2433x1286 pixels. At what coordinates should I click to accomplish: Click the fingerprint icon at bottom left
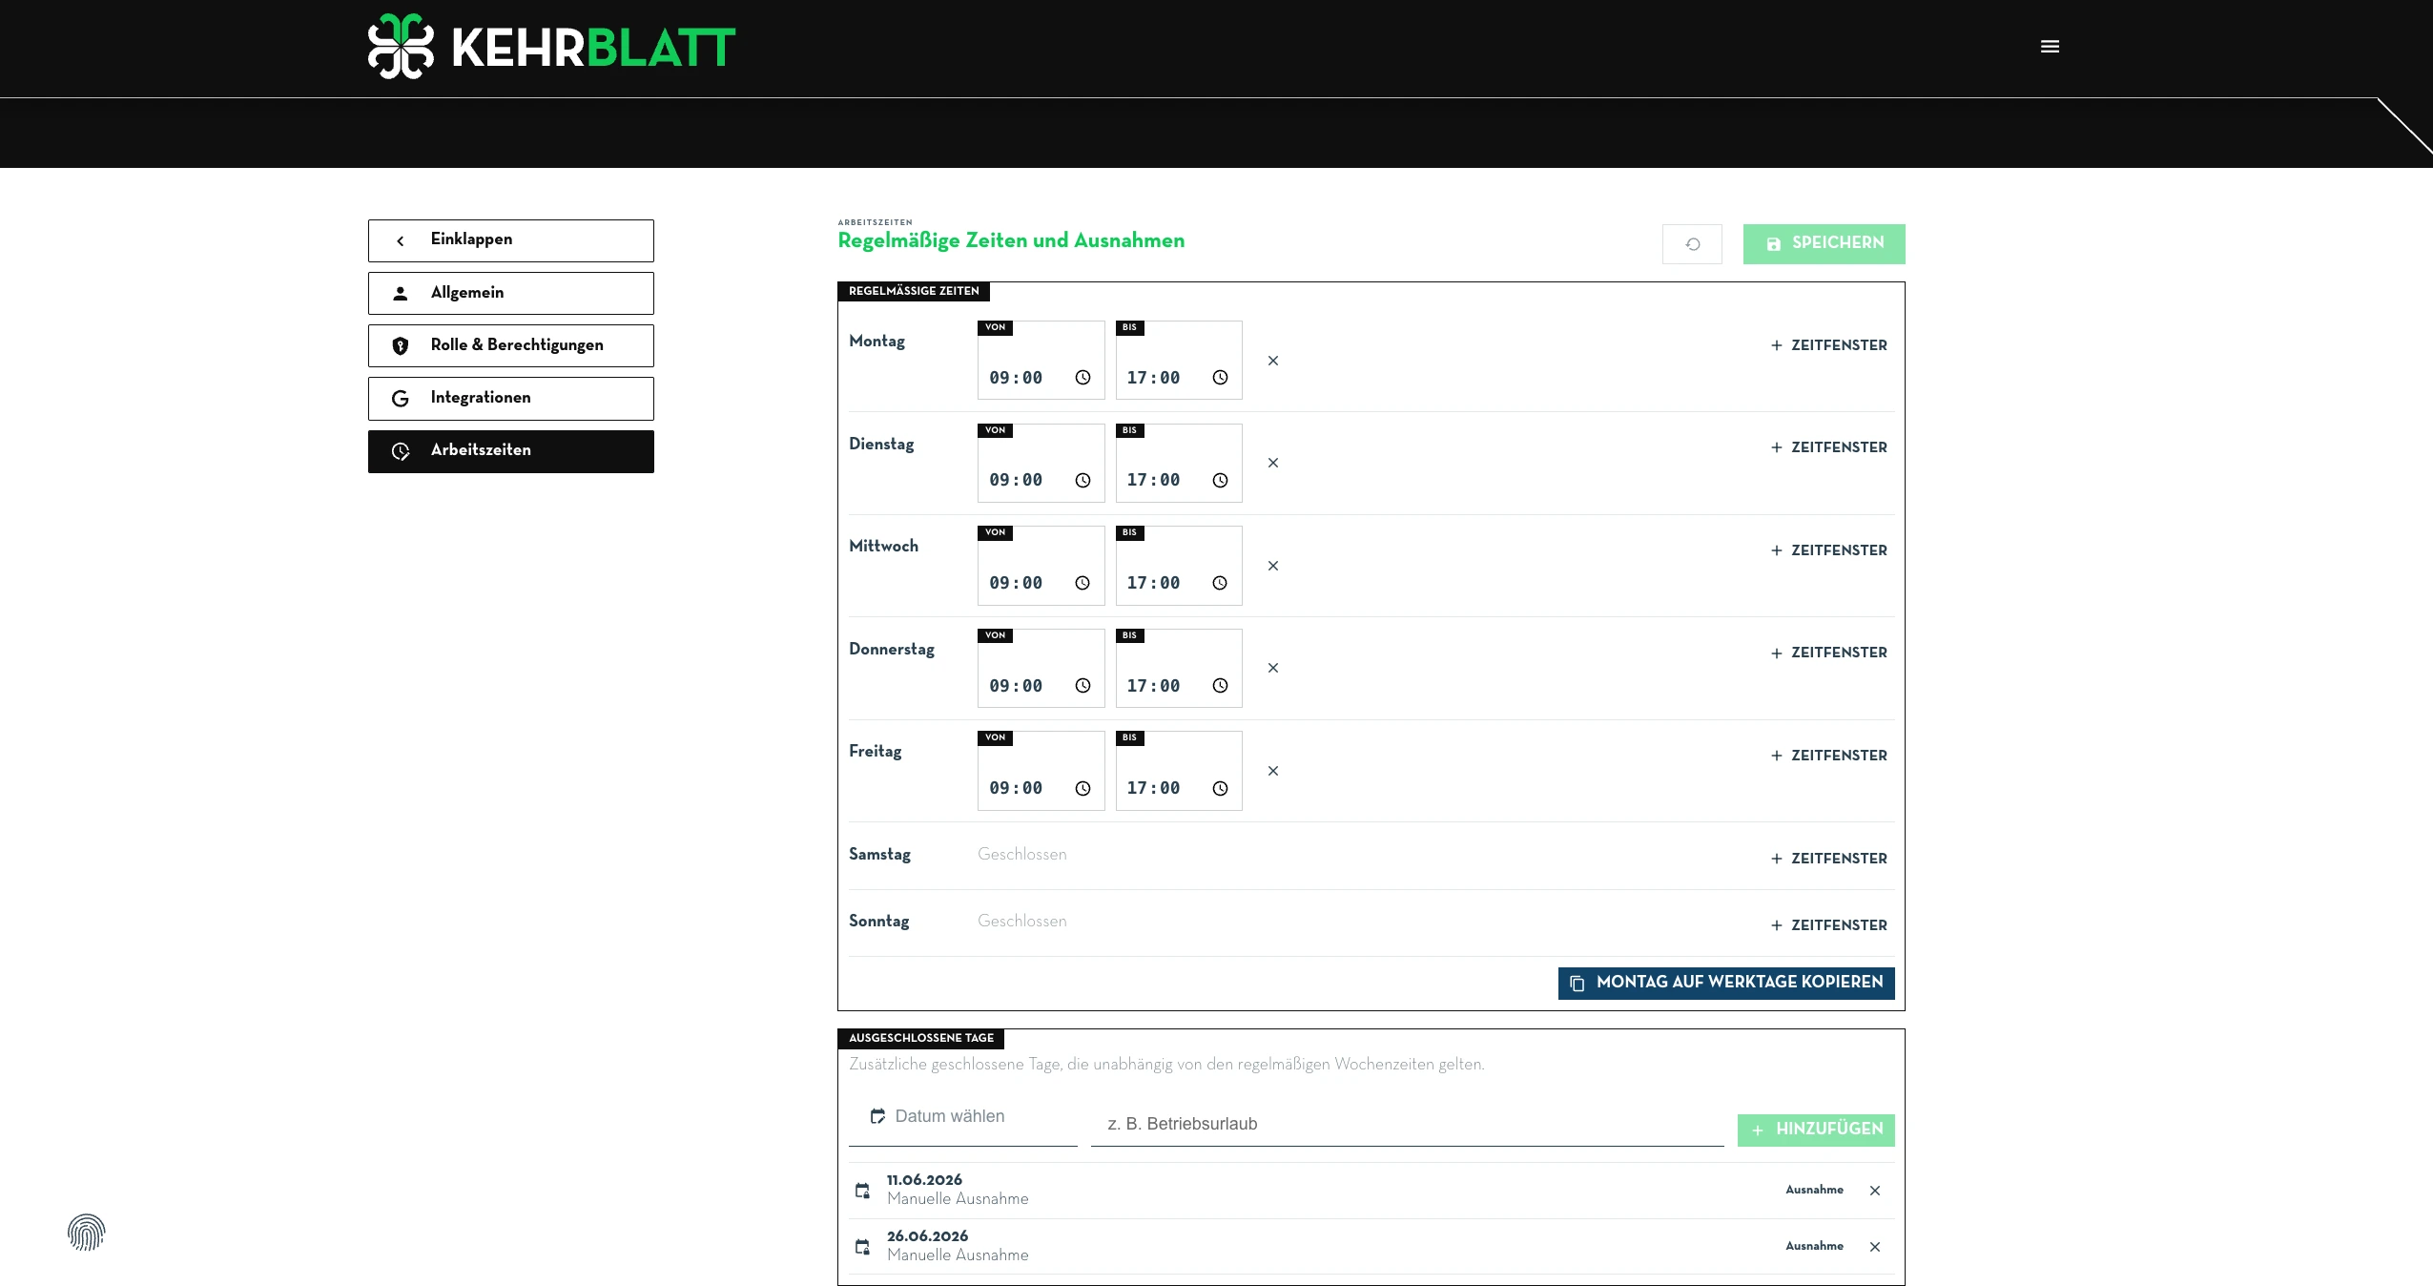click(x=86, y=1232)
